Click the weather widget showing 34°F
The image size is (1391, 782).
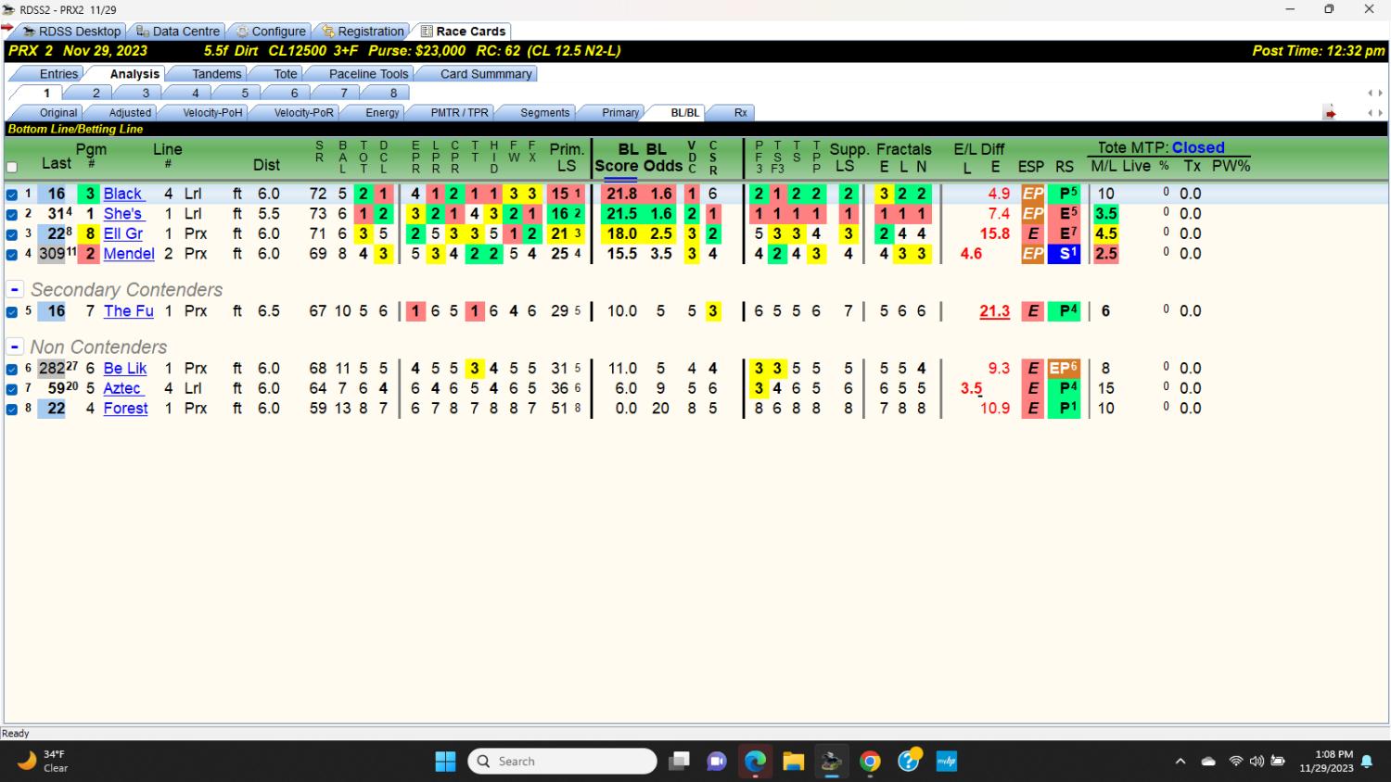click(45, 761)
